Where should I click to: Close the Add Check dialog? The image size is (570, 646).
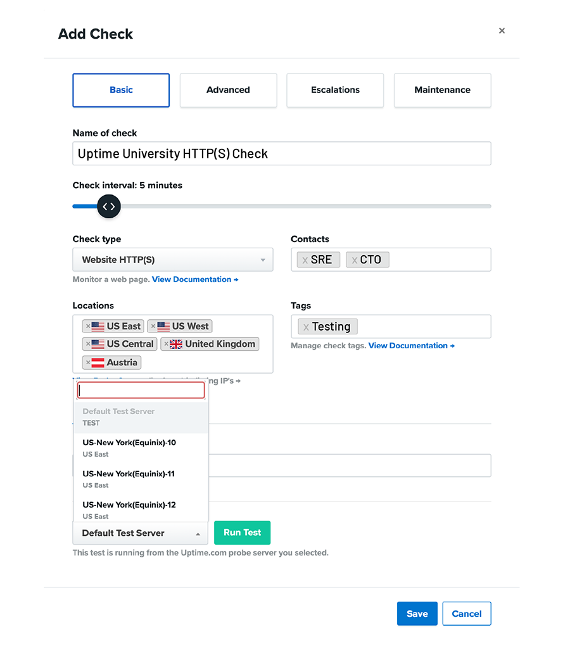click(502, 30)
